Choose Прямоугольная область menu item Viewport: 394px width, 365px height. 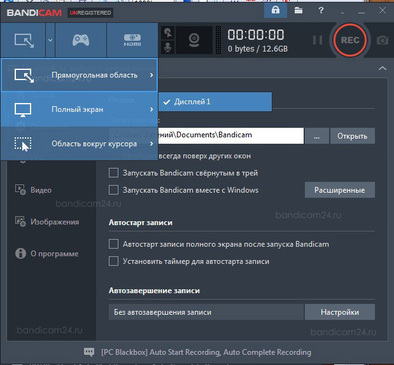[79, 75]
